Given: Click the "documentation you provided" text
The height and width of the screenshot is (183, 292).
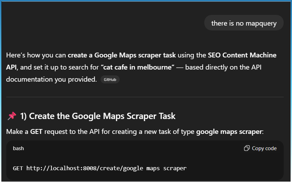Looking at the screenshot, I should pyautogui.click(x=51, y=79).
